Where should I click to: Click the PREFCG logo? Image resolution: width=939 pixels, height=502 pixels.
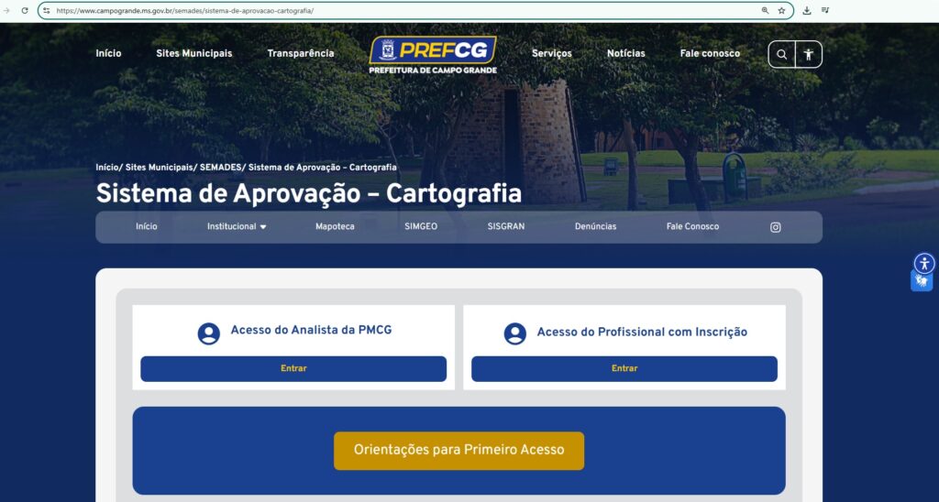click(433, 55)
